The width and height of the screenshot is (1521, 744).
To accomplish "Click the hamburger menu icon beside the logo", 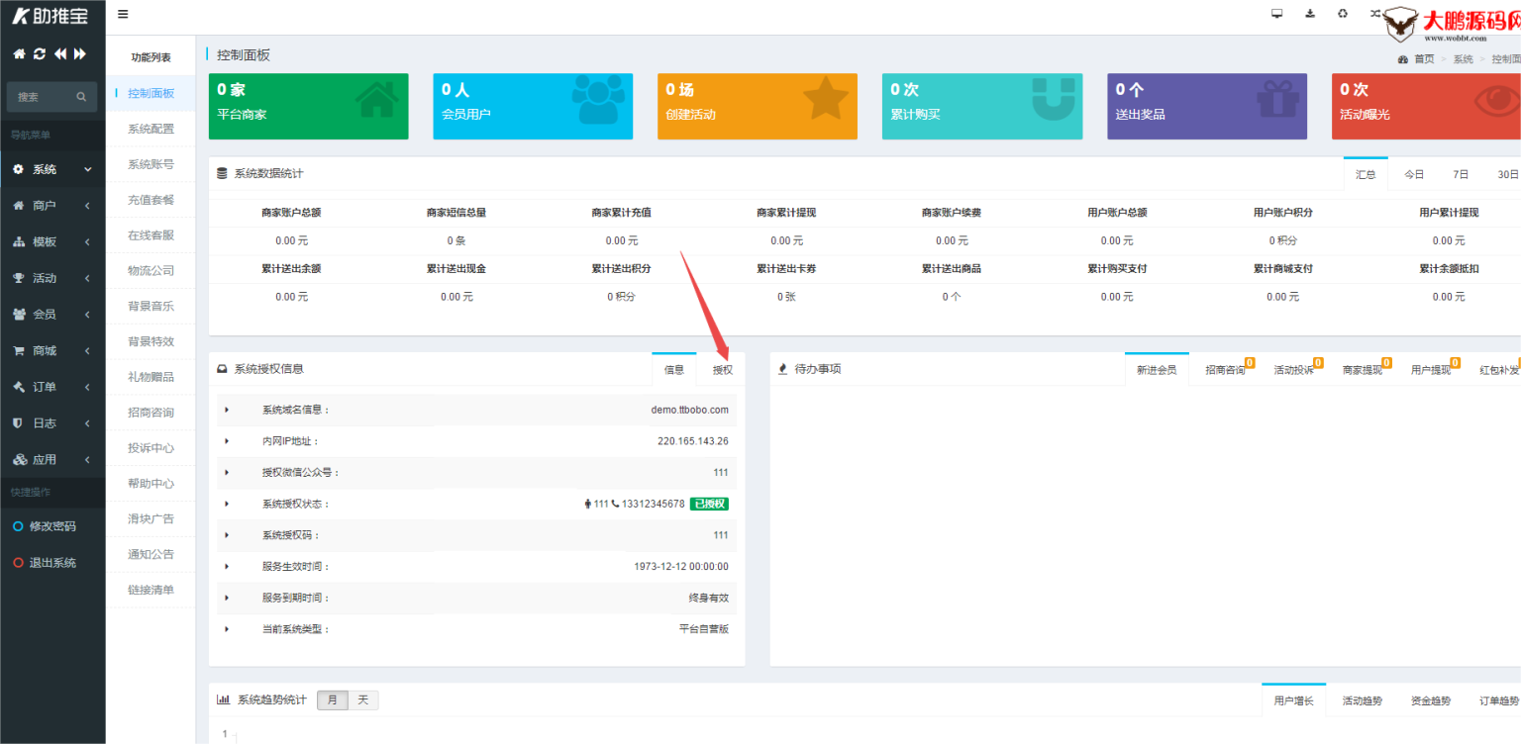I will coord(123,14).
